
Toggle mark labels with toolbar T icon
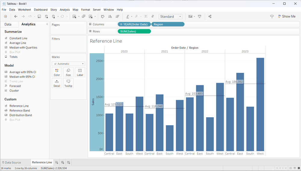point(146,16)
